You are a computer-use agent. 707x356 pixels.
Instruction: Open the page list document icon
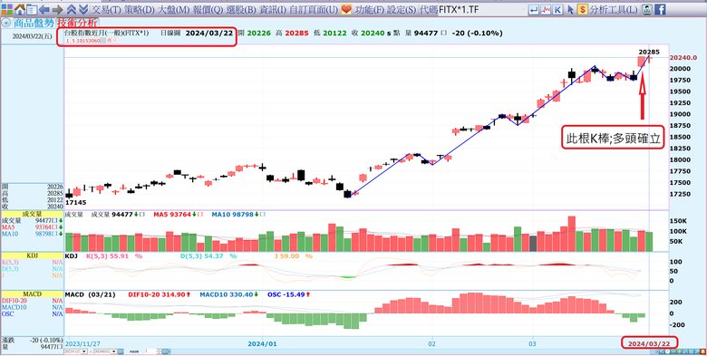32,9
